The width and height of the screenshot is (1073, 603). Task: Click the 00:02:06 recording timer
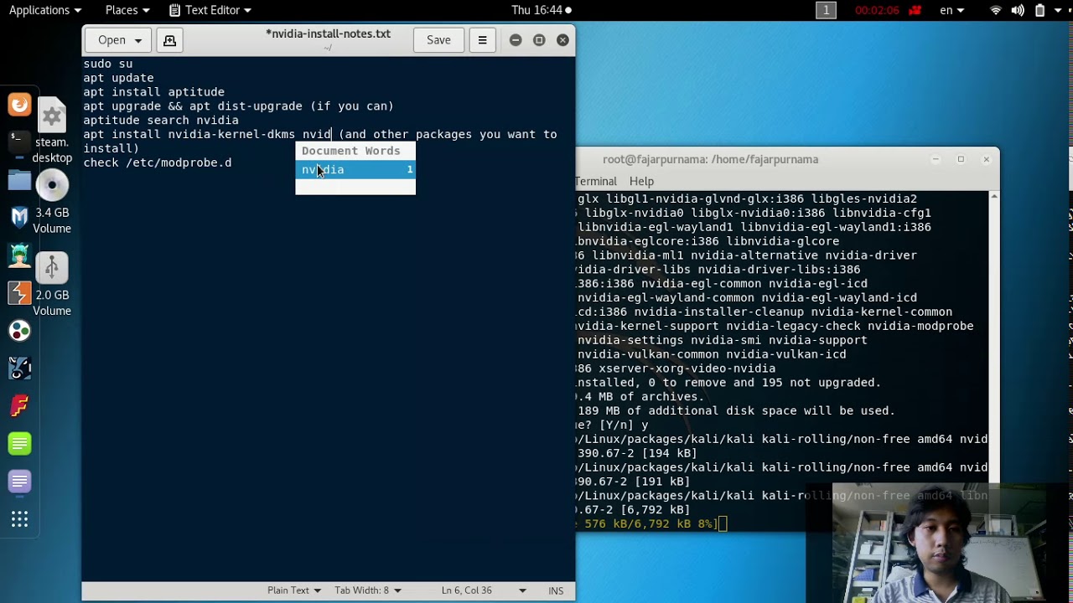click(877, 11)
